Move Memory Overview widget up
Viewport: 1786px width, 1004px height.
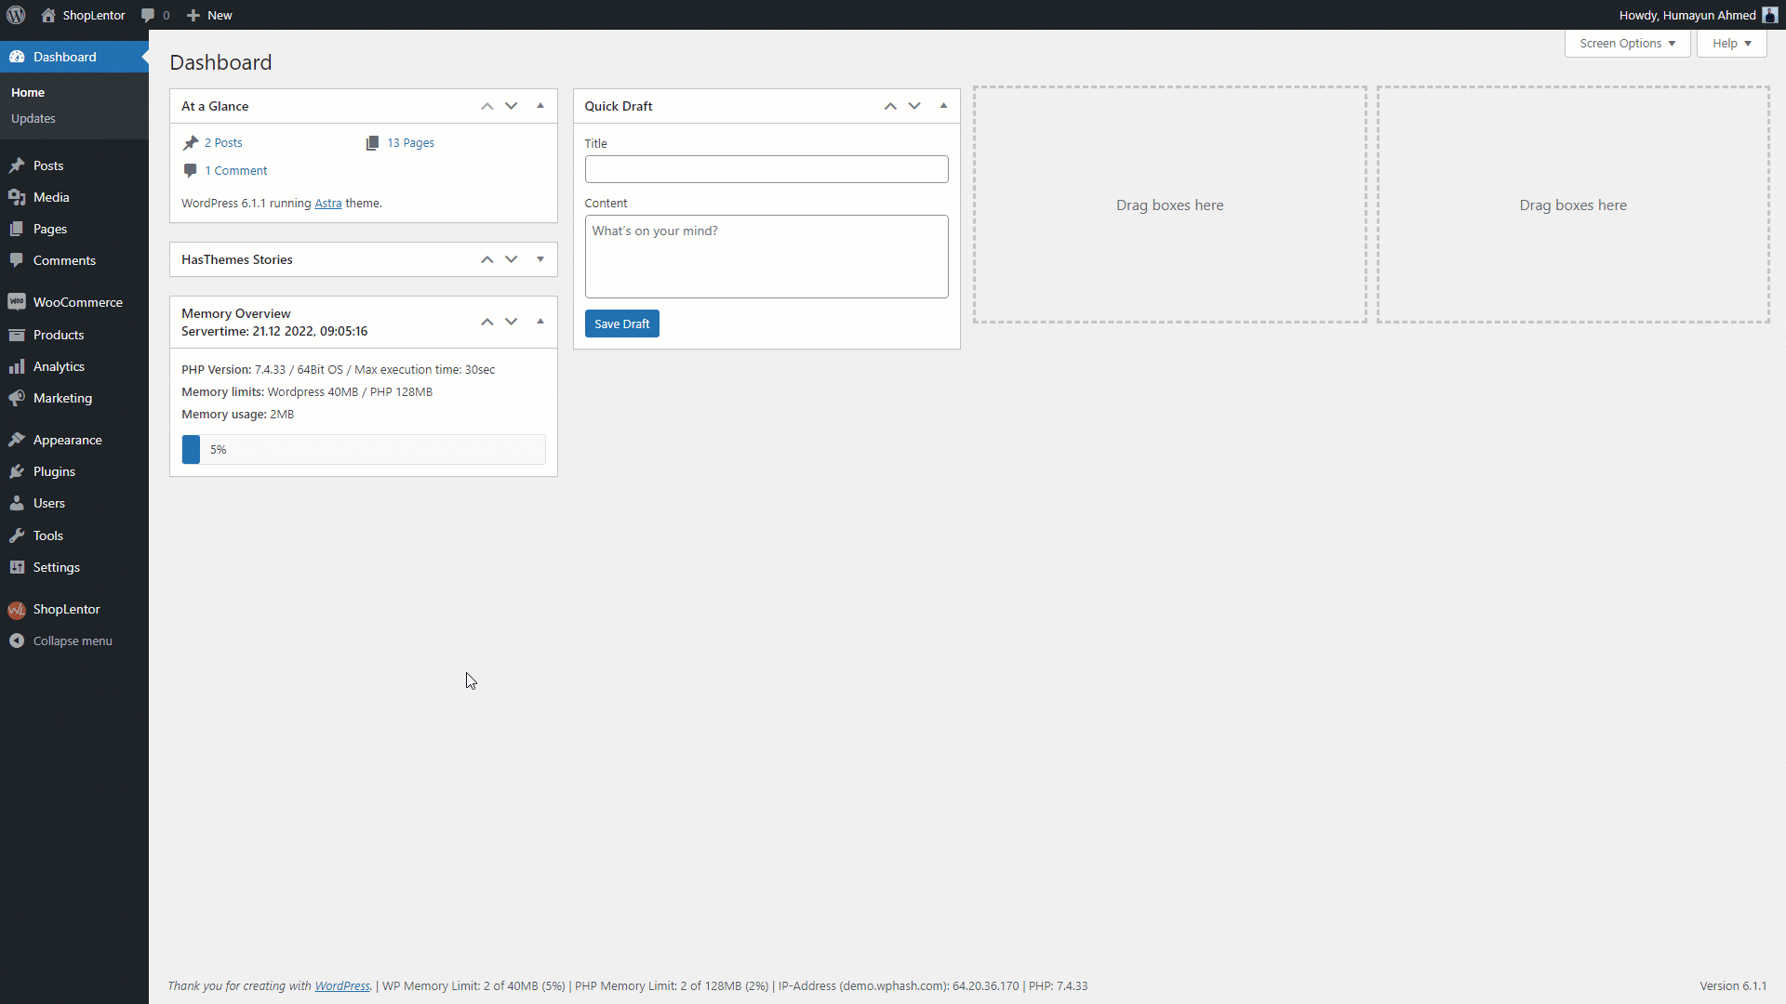[486, 322]
